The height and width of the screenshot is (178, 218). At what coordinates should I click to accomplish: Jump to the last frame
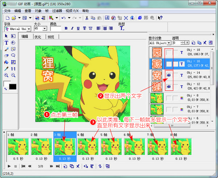58,166
